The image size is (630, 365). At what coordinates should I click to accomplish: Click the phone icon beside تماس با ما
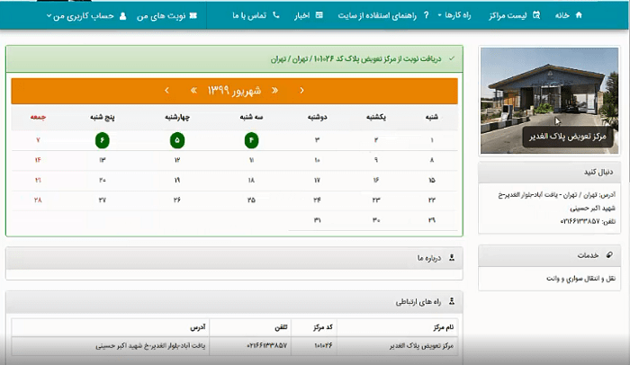(x=276, y=15)
